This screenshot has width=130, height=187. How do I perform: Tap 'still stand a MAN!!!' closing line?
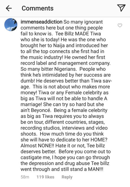point(82,169)
